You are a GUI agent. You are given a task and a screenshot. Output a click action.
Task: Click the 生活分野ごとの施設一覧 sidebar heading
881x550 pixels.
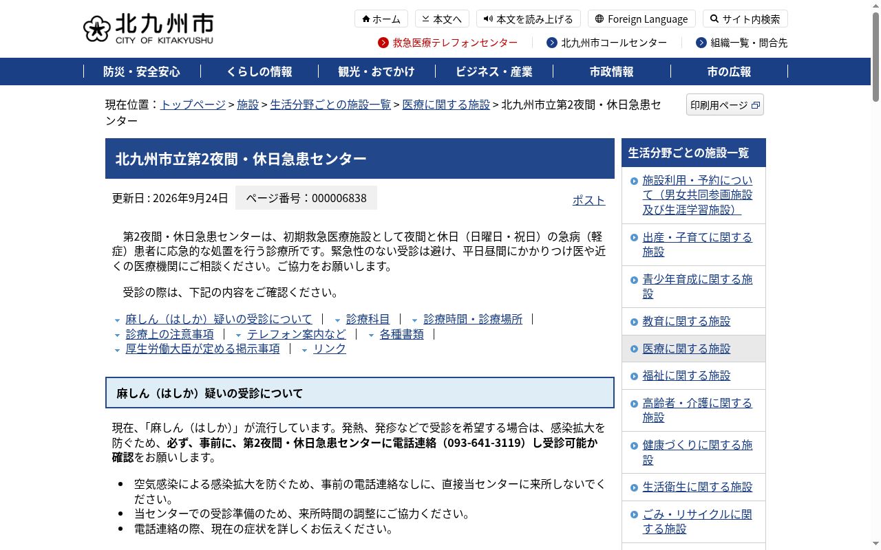[x=693, y=153]
